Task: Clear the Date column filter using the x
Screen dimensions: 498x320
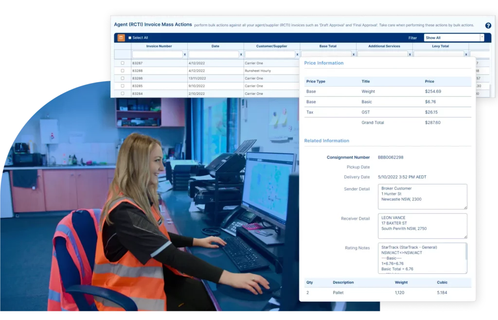Action: point(241,54)
